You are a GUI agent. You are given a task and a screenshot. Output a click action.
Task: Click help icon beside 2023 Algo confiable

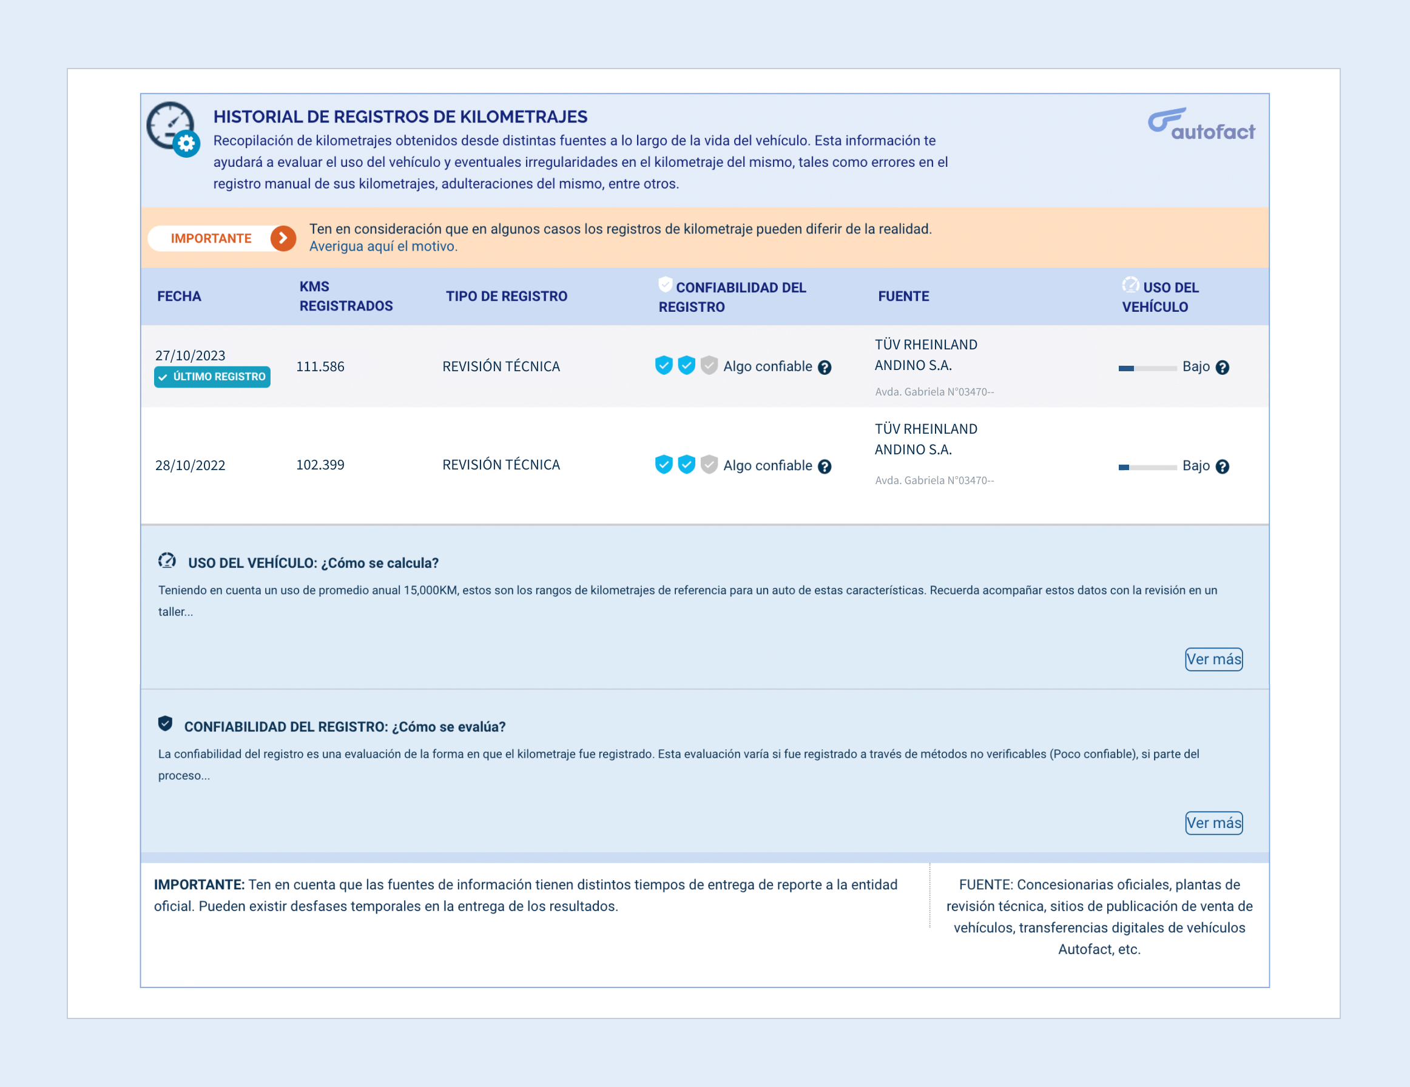tap(825, 367)
